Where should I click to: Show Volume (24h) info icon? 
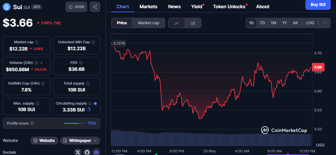point(36,63)
